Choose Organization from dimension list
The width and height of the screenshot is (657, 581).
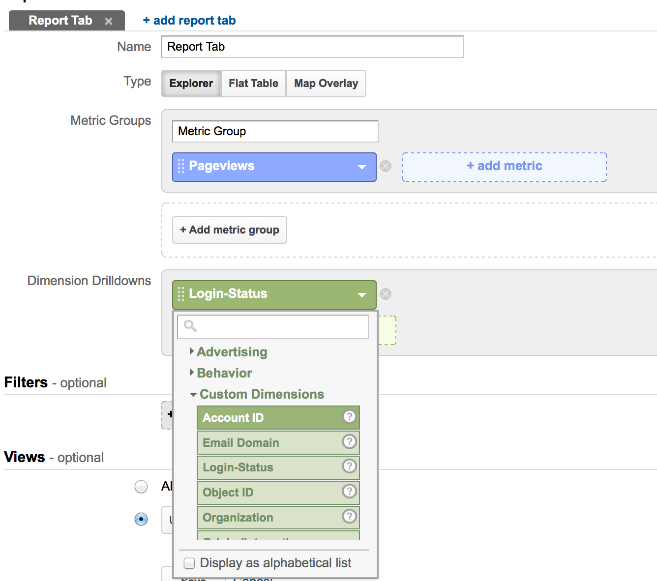pos(278,518)
